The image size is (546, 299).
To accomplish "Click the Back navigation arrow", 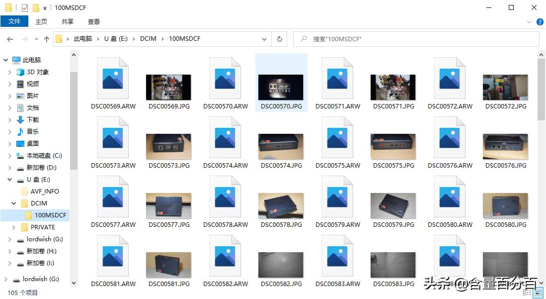I will point(10,39).
